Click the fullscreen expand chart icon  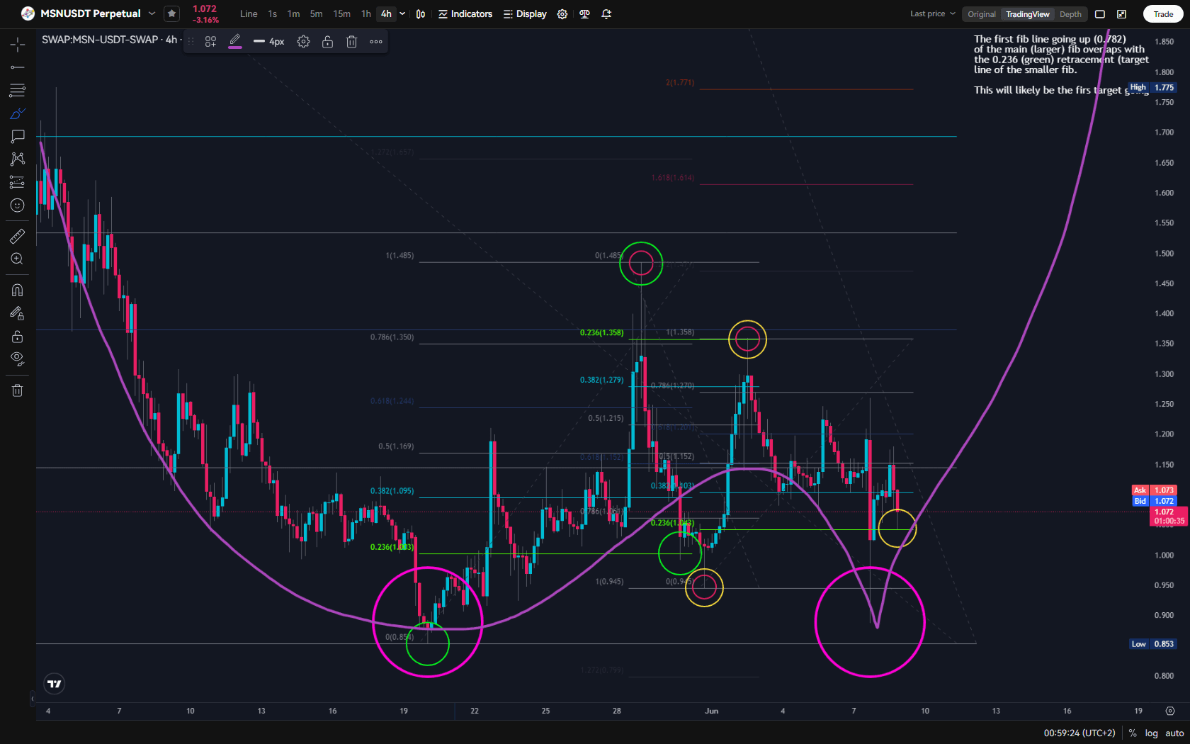[x=1122, y=14]
